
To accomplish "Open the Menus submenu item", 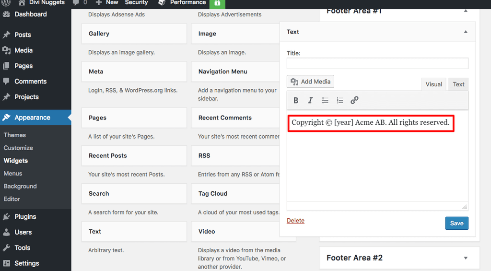I will point(13,174).
